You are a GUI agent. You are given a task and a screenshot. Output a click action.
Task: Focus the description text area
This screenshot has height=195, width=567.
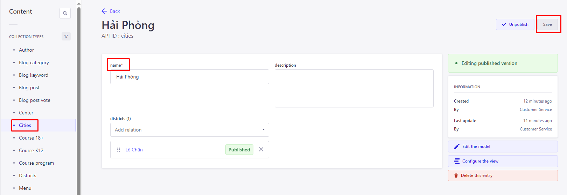tap(354, 88)
